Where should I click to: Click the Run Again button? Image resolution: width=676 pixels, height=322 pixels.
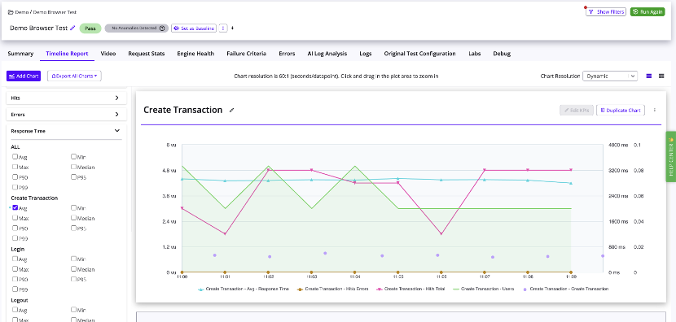(647, 12)
